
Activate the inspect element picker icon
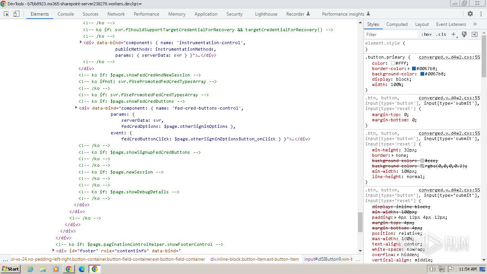tap(6, 14)
